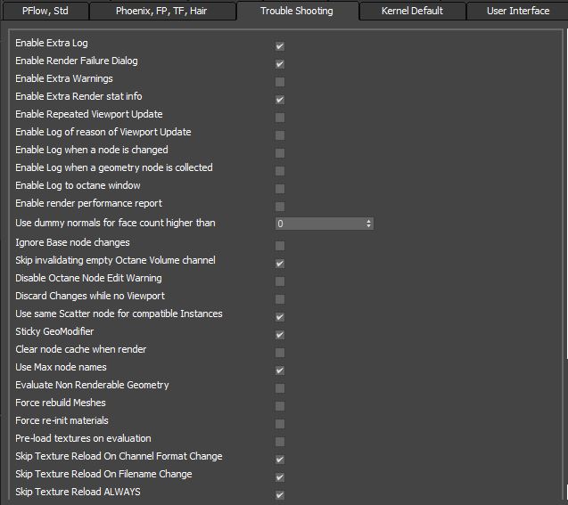568x505 pixels.
Task: Enable Disable Octane Node Edit Warning
Action: [x=280, y=281]
